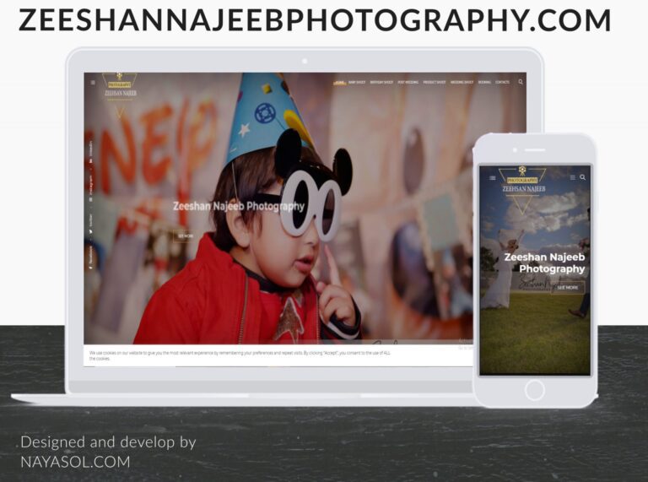Image resolution: width=648 pixels, height=482 pixels.
Task: Open the Product Shoot menu item
Action: click(435, 82)
